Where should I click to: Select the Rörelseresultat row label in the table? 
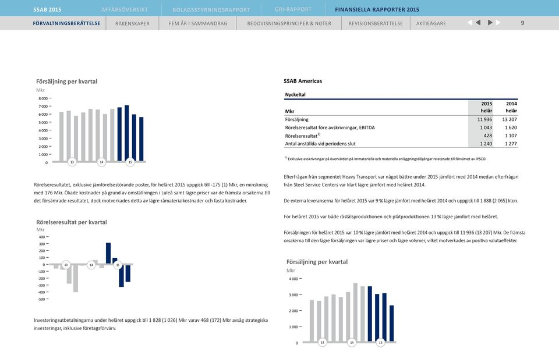[x=302, y=136]
